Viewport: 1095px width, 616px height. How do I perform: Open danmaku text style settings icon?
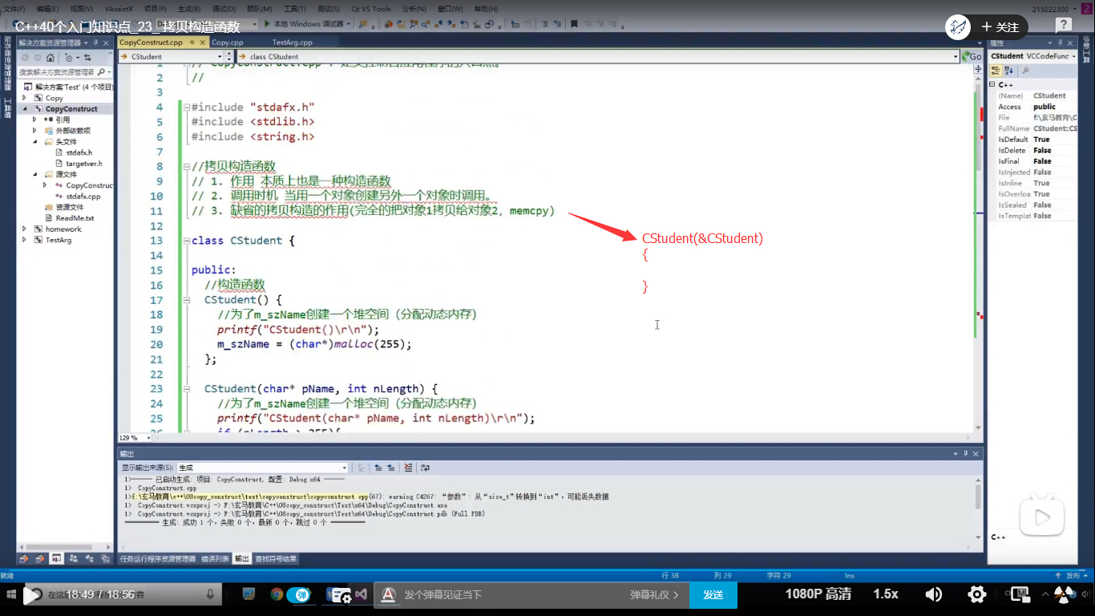[x=388, y=594]
